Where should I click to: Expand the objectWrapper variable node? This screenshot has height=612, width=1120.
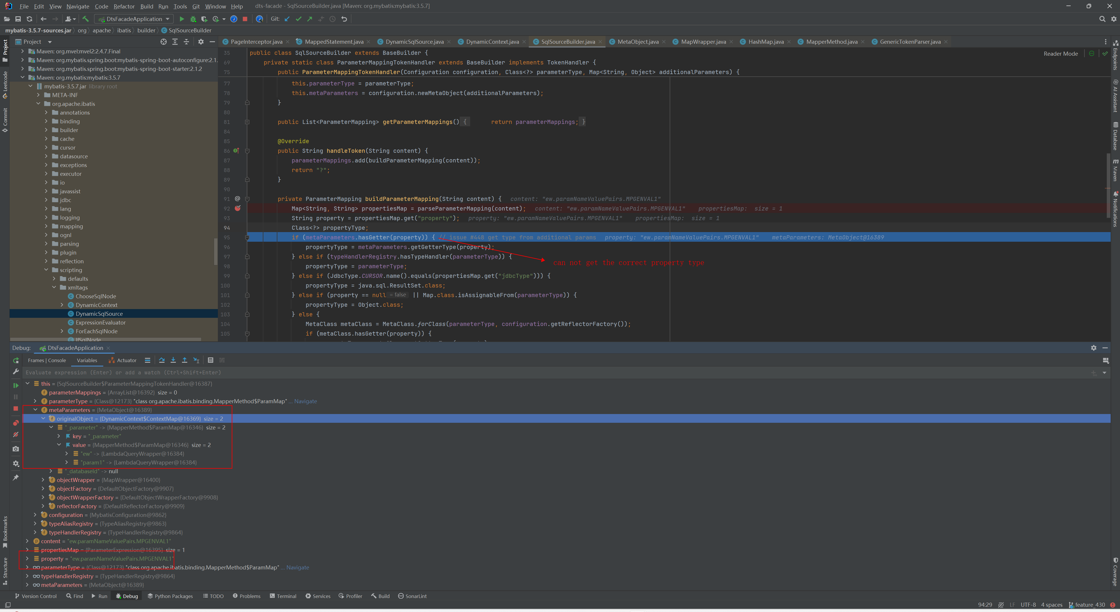click(43, 480)
